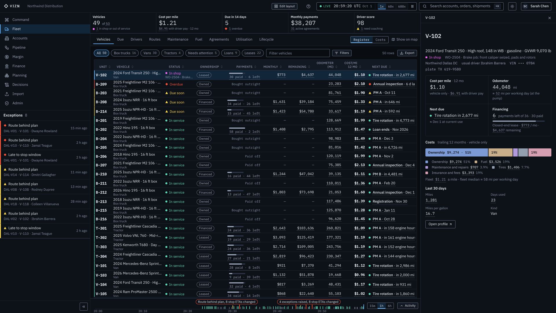The width and height of the screenshot is (556, 313).
Task: Collapse the sidebar with double-chevron button
Action: click(84, 307)
